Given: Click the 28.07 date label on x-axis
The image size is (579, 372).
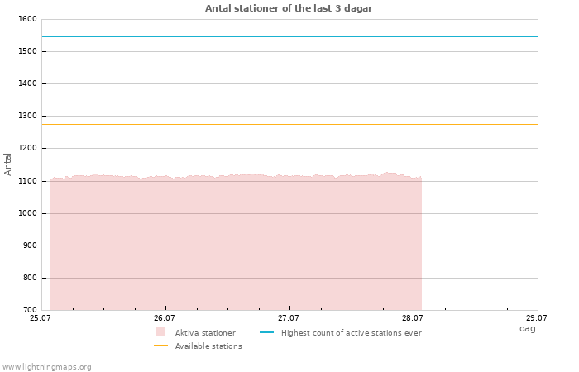Looking at the screenshot, I should click(413, 317).
